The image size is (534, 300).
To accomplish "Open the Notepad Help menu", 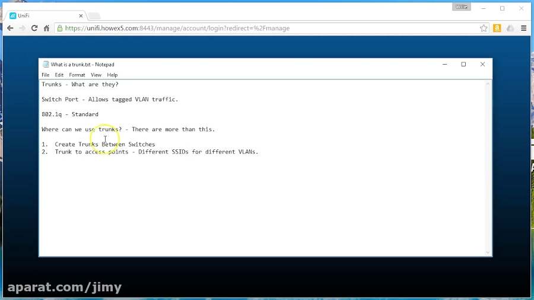I will point(112,75).
